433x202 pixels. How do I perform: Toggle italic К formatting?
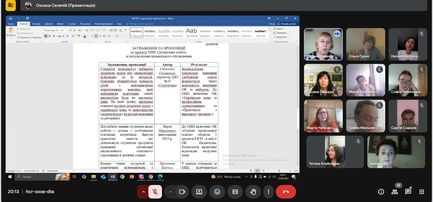(x=50, y=36)
